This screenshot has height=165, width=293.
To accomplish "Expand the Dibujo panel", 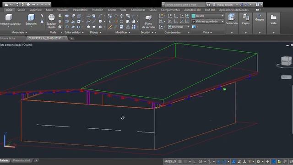I will pyautogui.click(x=96, y=33).
